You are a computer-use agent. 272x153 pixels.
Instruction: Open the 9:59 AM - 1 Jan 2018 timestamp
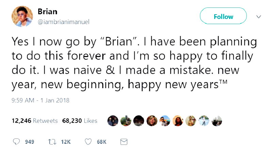tap(40, 100)
